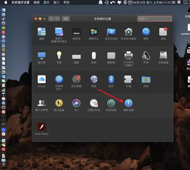
Task: Open the 窗口 menu in menu bar
Action: (x=56, y=2)
